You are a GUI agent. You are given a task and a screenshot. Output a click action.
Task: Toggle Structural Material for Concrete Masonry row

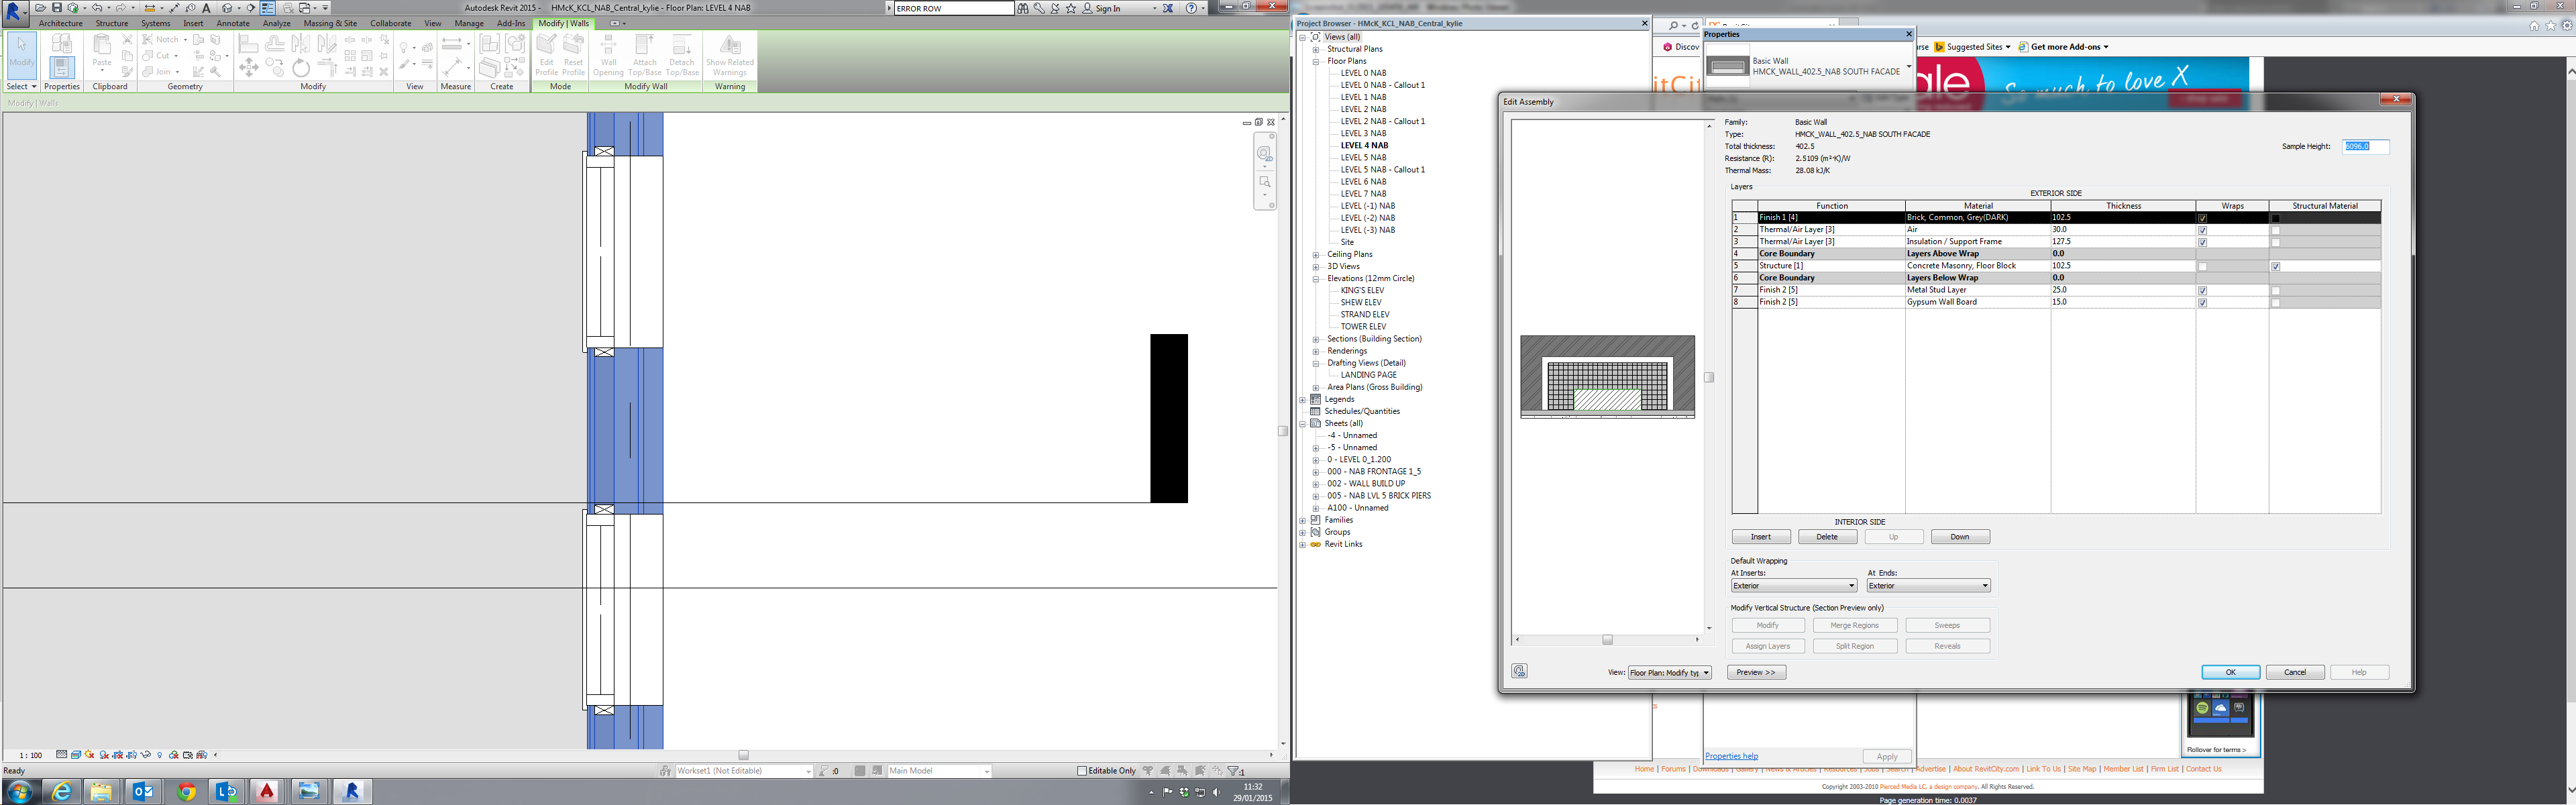pyautogui.click(x=2275, y=266)
